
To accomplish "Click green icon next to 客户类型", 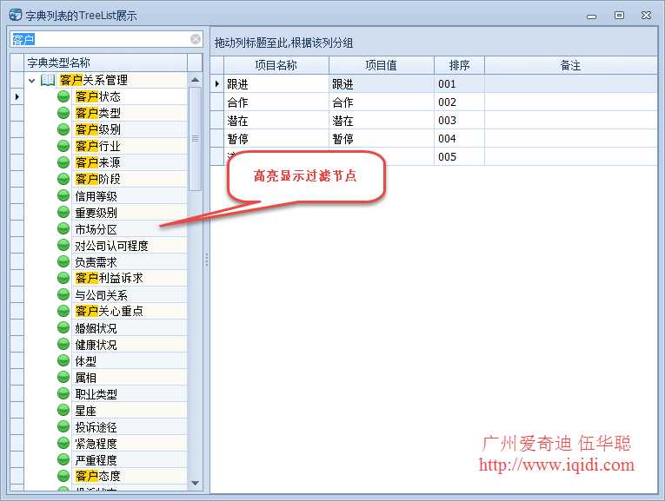I will pyautogui.click(x=63, y=113).
